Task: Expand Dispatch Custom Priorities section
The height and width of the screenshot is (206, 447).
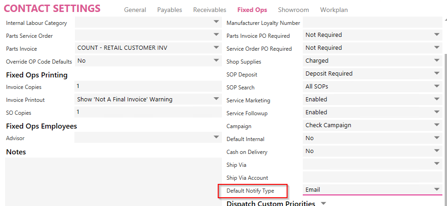Action: [323, 203]
